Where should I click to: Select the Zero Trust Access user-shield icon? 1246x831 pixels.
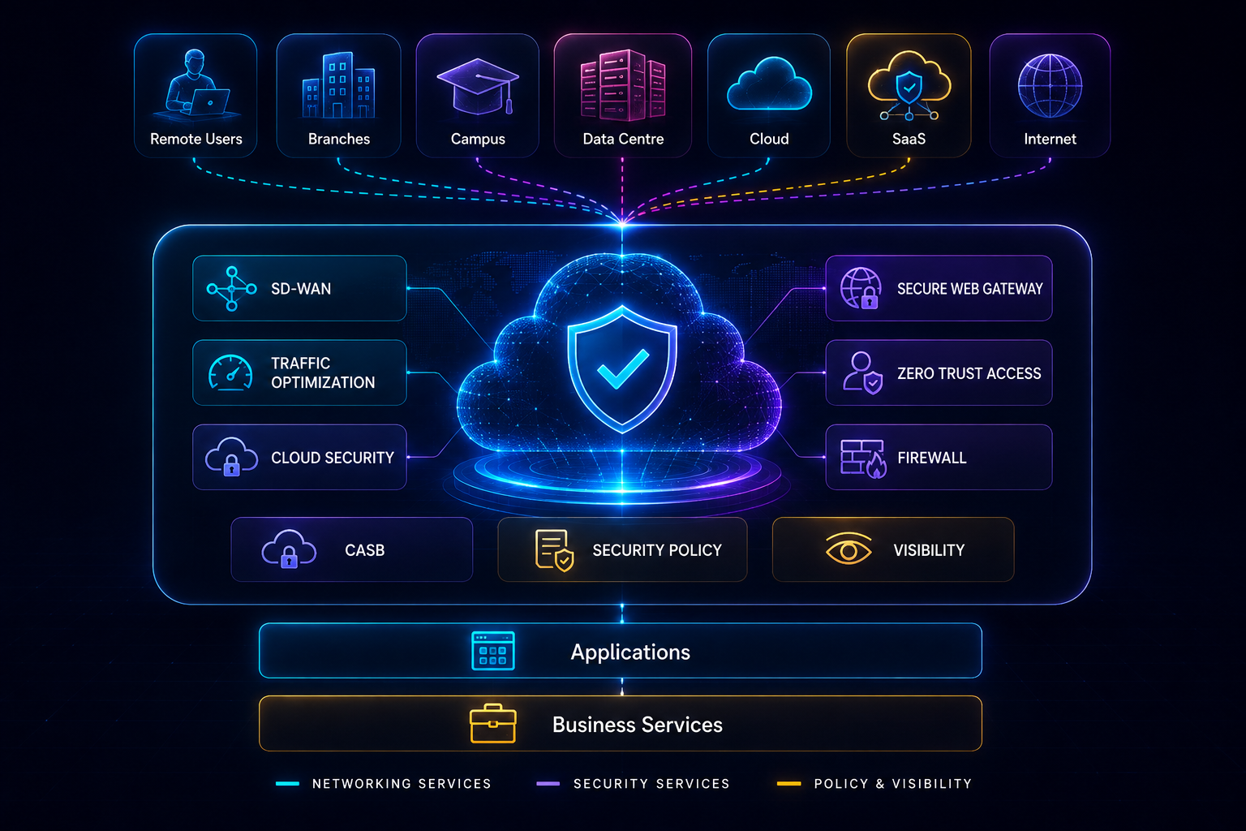point(862,373)
